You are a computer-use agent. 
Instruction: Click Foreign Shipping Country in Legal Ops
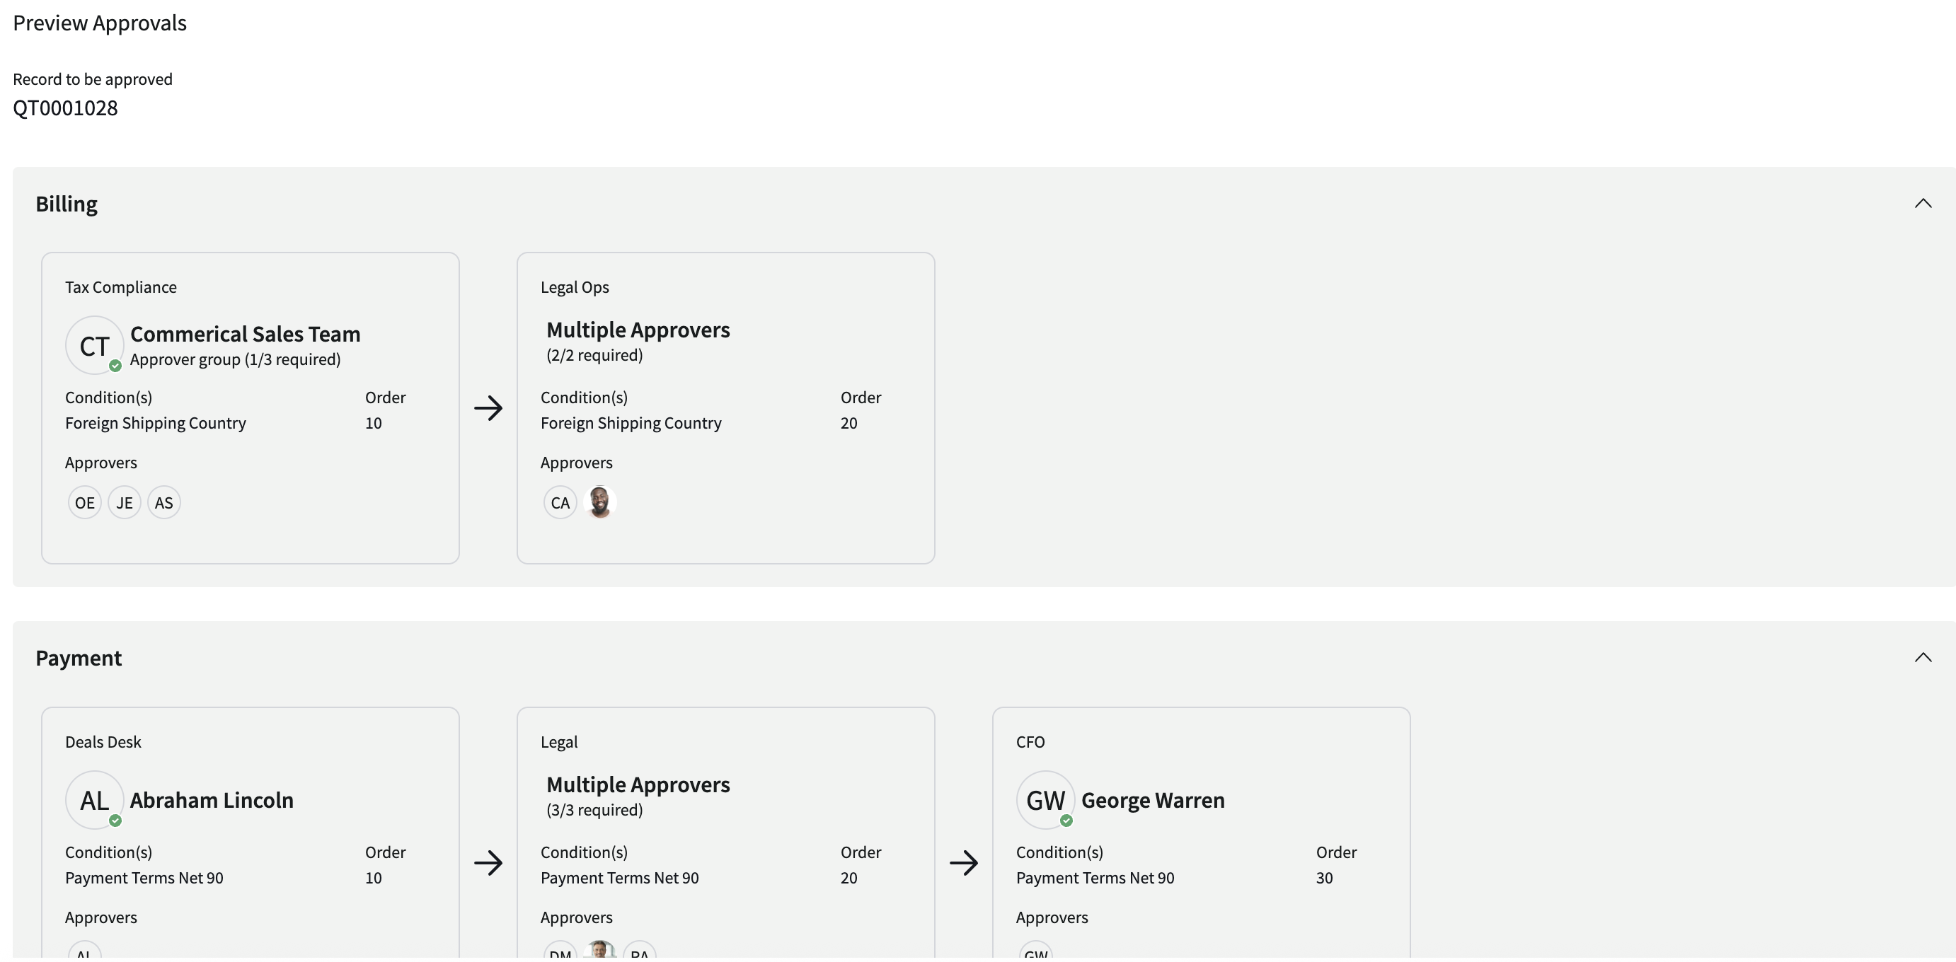point(631,423)
